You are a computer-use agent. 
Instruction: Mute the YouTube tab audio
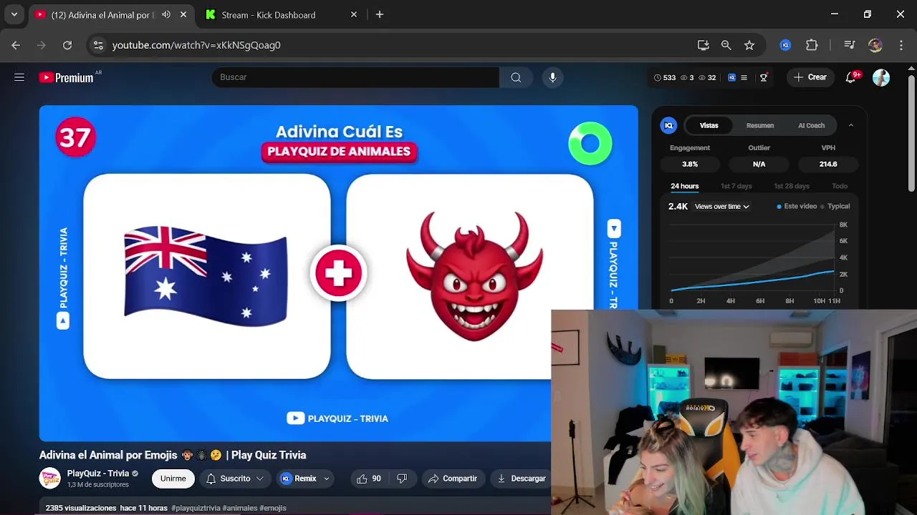166,14
